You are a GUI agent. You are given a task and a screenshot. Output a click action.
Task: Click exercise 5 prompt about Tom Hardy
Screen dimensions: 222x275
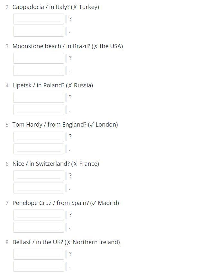pos(65,125)
